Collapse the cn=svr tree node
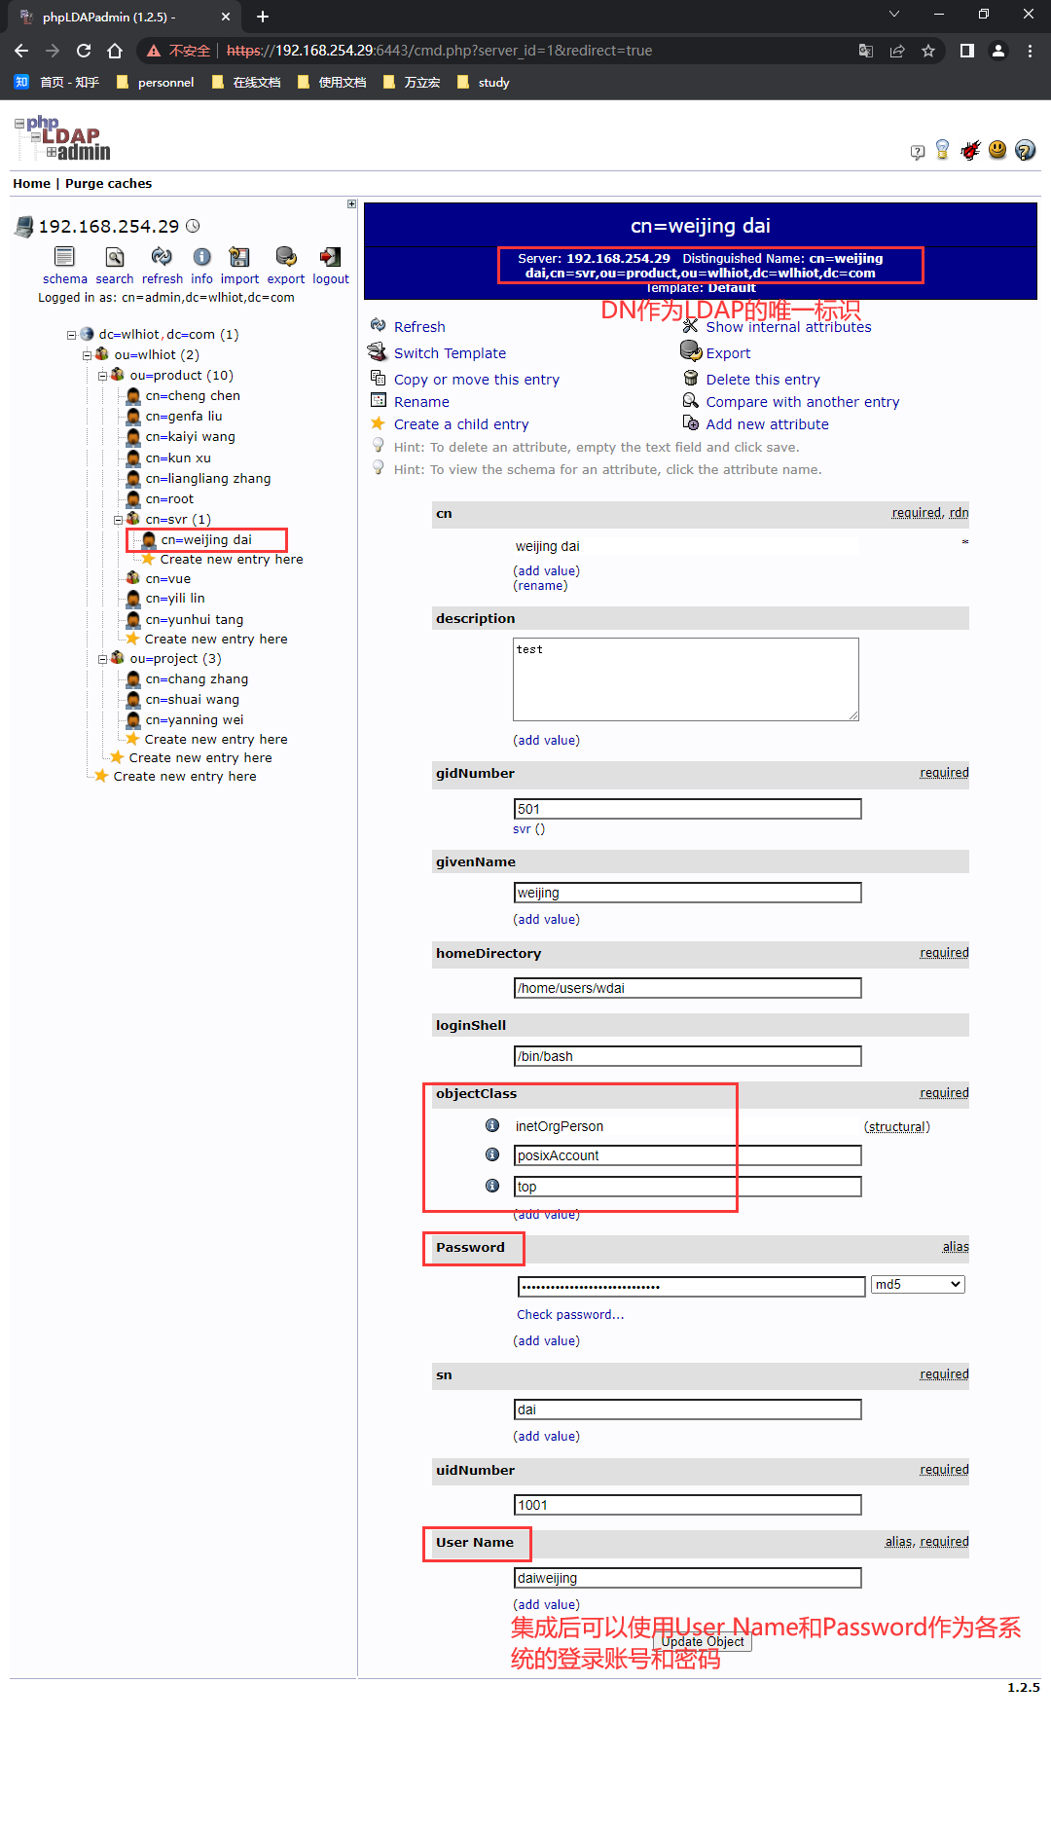The height and width of the screenshot is (1830, 1051). 118,520
